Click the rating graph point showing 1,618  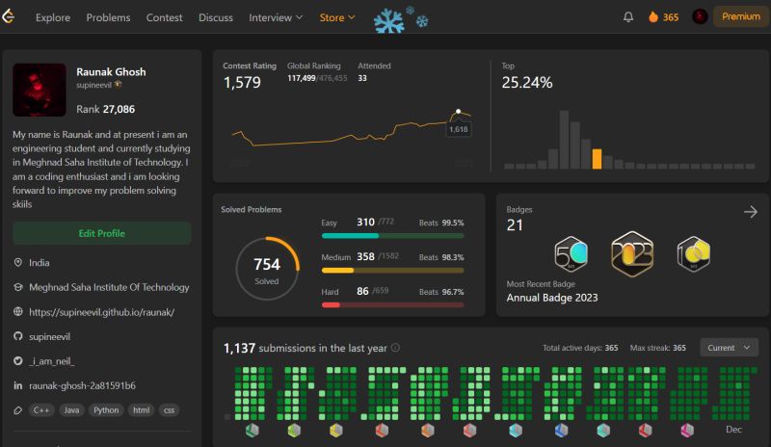tap(459, 112)
